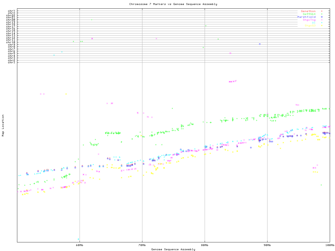Screen dimensions: 335x251
Task: Click the chrY label on the y-axis
Action: coord(12,11)
